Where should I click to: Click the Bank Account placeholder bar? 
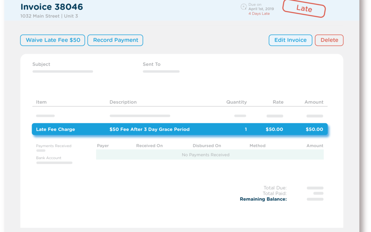point(54,163)
